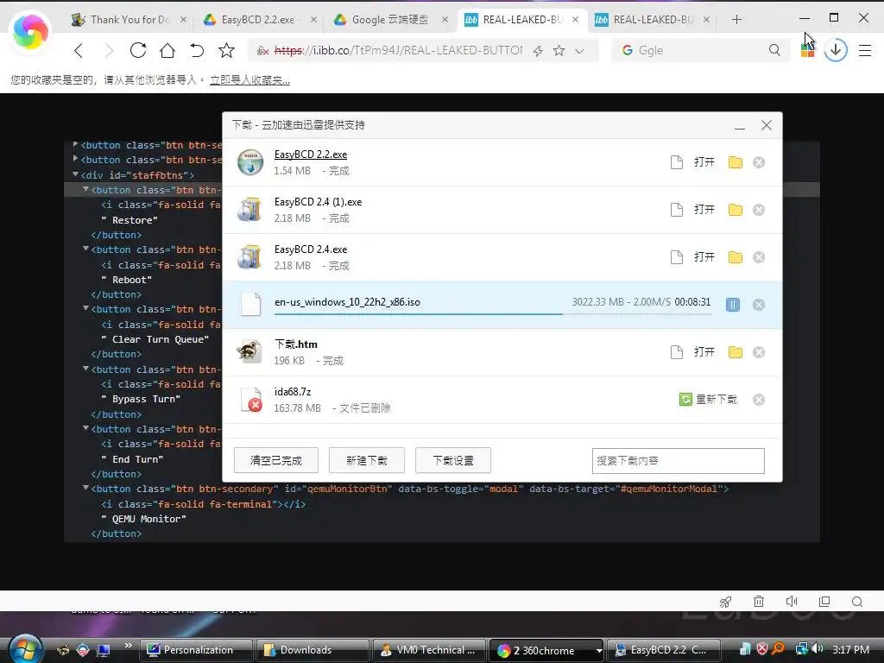Click the favorites star beside home
884x663 pixels.
(227, 50)
